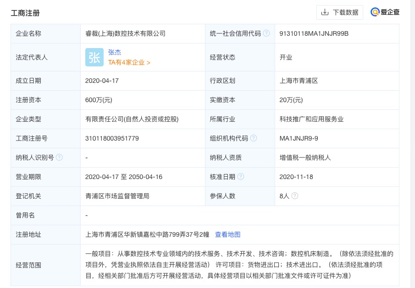Click registration number 310118003951779
The image size is (415, 288).
[x=112, y=138]
